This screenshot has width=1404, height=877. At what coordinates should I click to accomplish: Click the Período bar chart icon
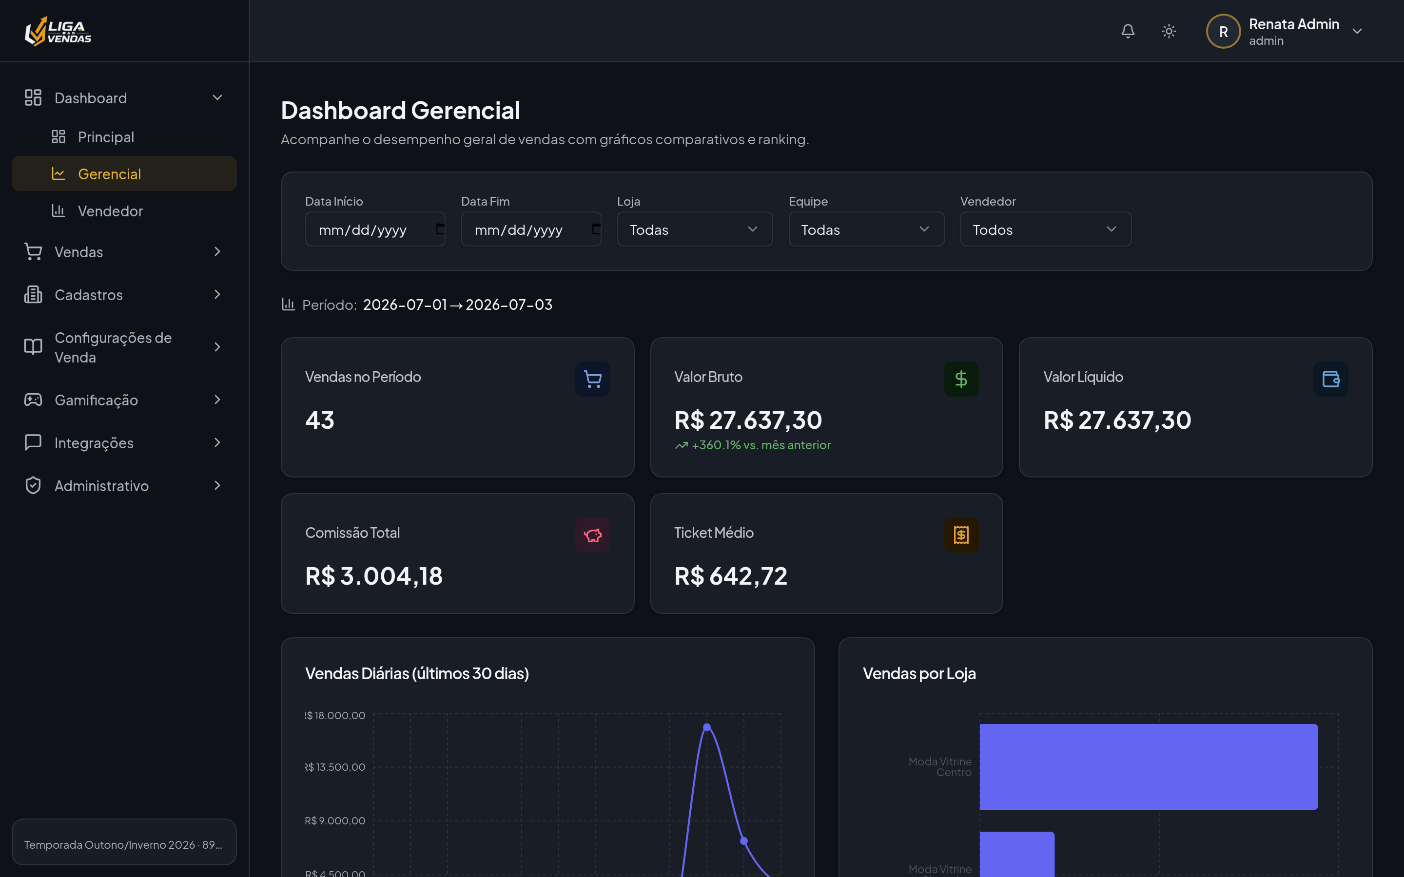pos(288,304)
